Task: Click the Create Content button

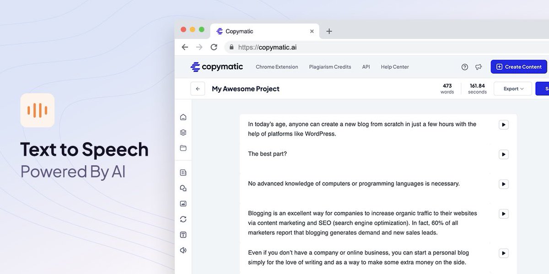Action: click(519, 67)
